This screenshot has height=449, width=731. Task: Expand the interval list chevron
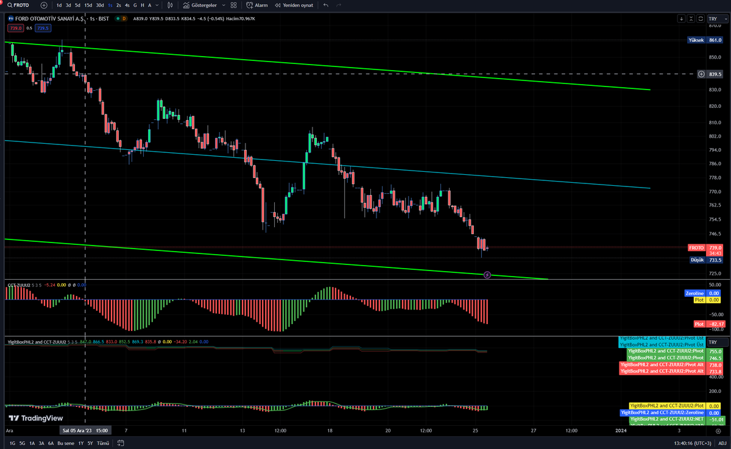pyautogui.click(x=158, y=5)
